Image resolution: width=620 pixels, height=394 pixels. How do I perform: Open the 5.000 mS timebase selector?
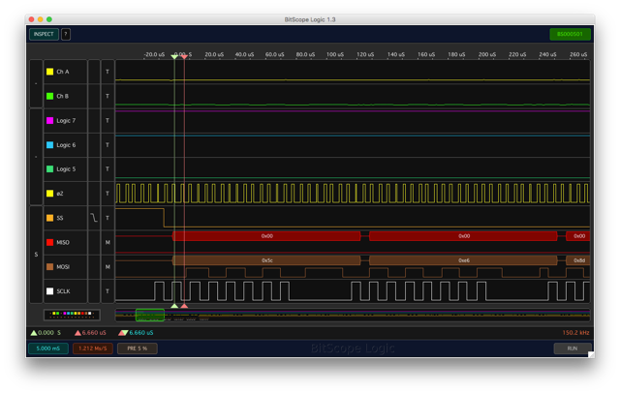(48, 349)
